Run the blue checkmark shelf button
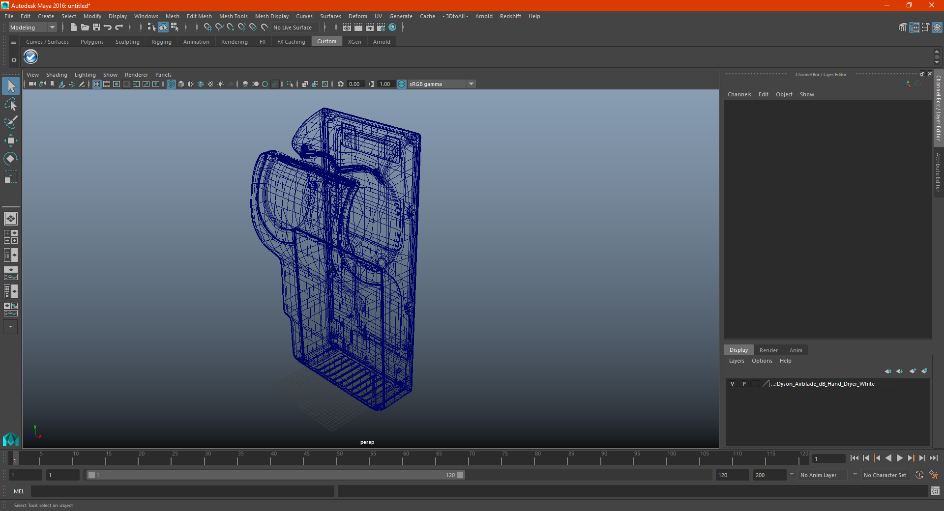 point(31,57)
